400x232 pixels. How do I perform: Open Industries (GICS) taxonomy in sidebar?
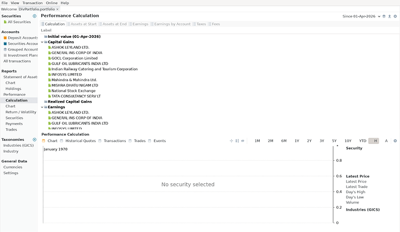[19, 146]
